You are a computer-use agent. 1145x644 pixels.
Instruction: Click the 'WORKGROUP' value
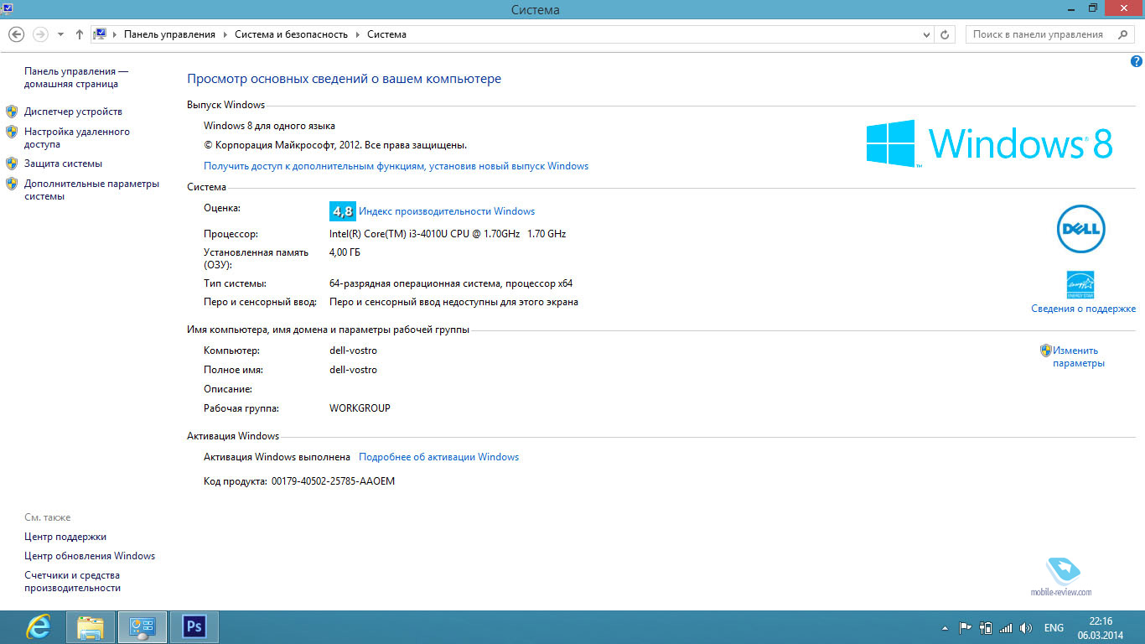[360, 408]
